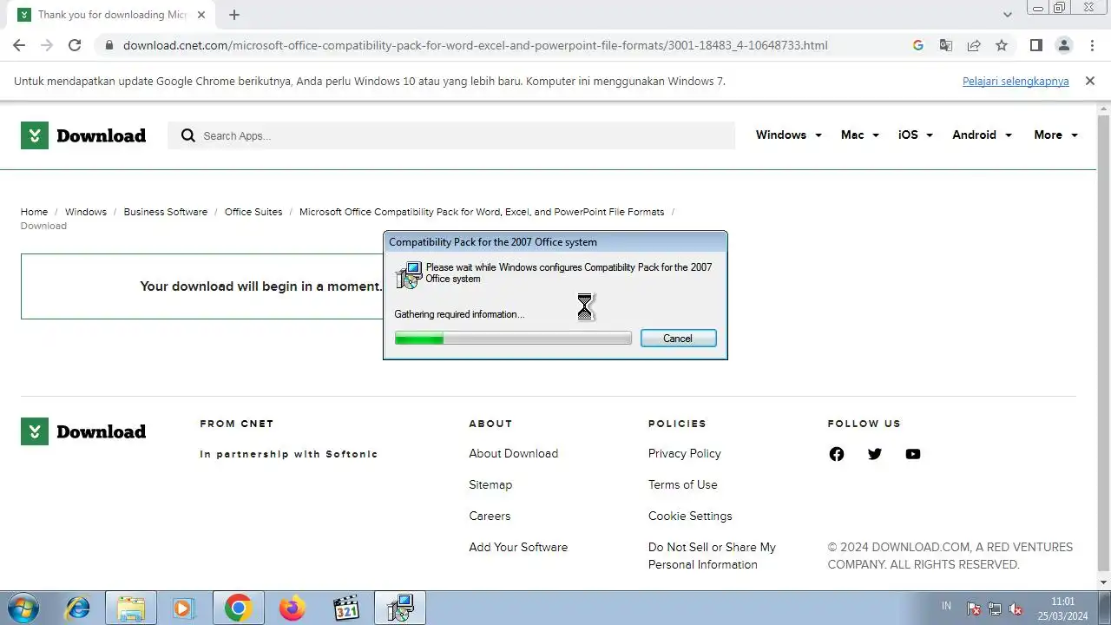Screen dimensions: 1111x625
Task: Expand the Mac dropdown menu
Action: pos(859,135)
